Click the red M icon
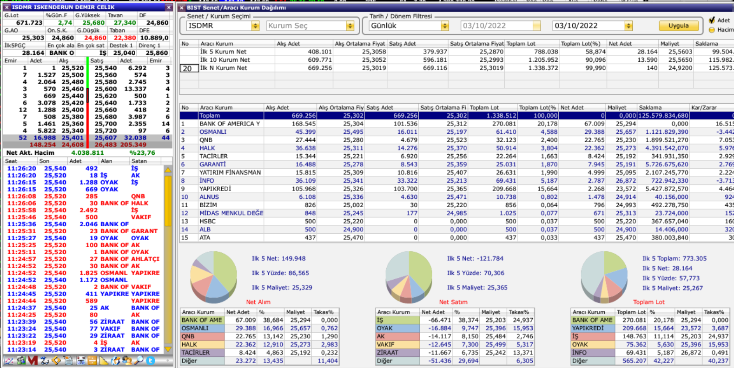The image size is (734, 368). tap(33, 360)
